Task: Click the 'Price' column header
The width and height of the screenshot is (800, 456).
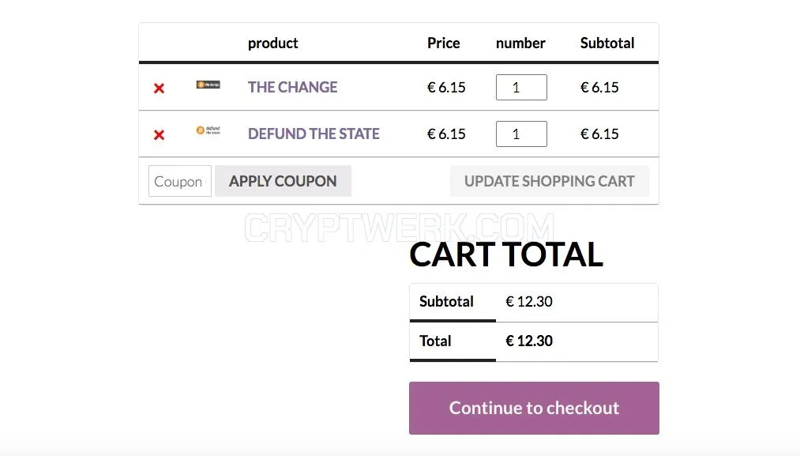Action: point(443,43)
